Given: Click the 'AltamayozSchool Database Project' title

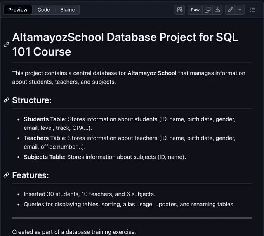Looking at the screenshot, I should point(125,44).
